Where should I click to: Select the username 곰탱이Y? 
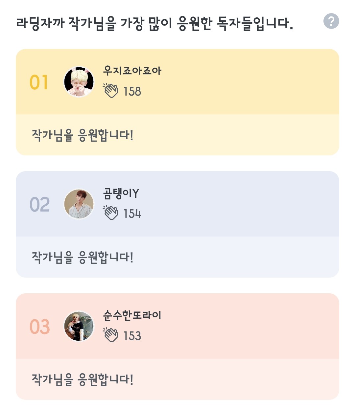point(121,193)
